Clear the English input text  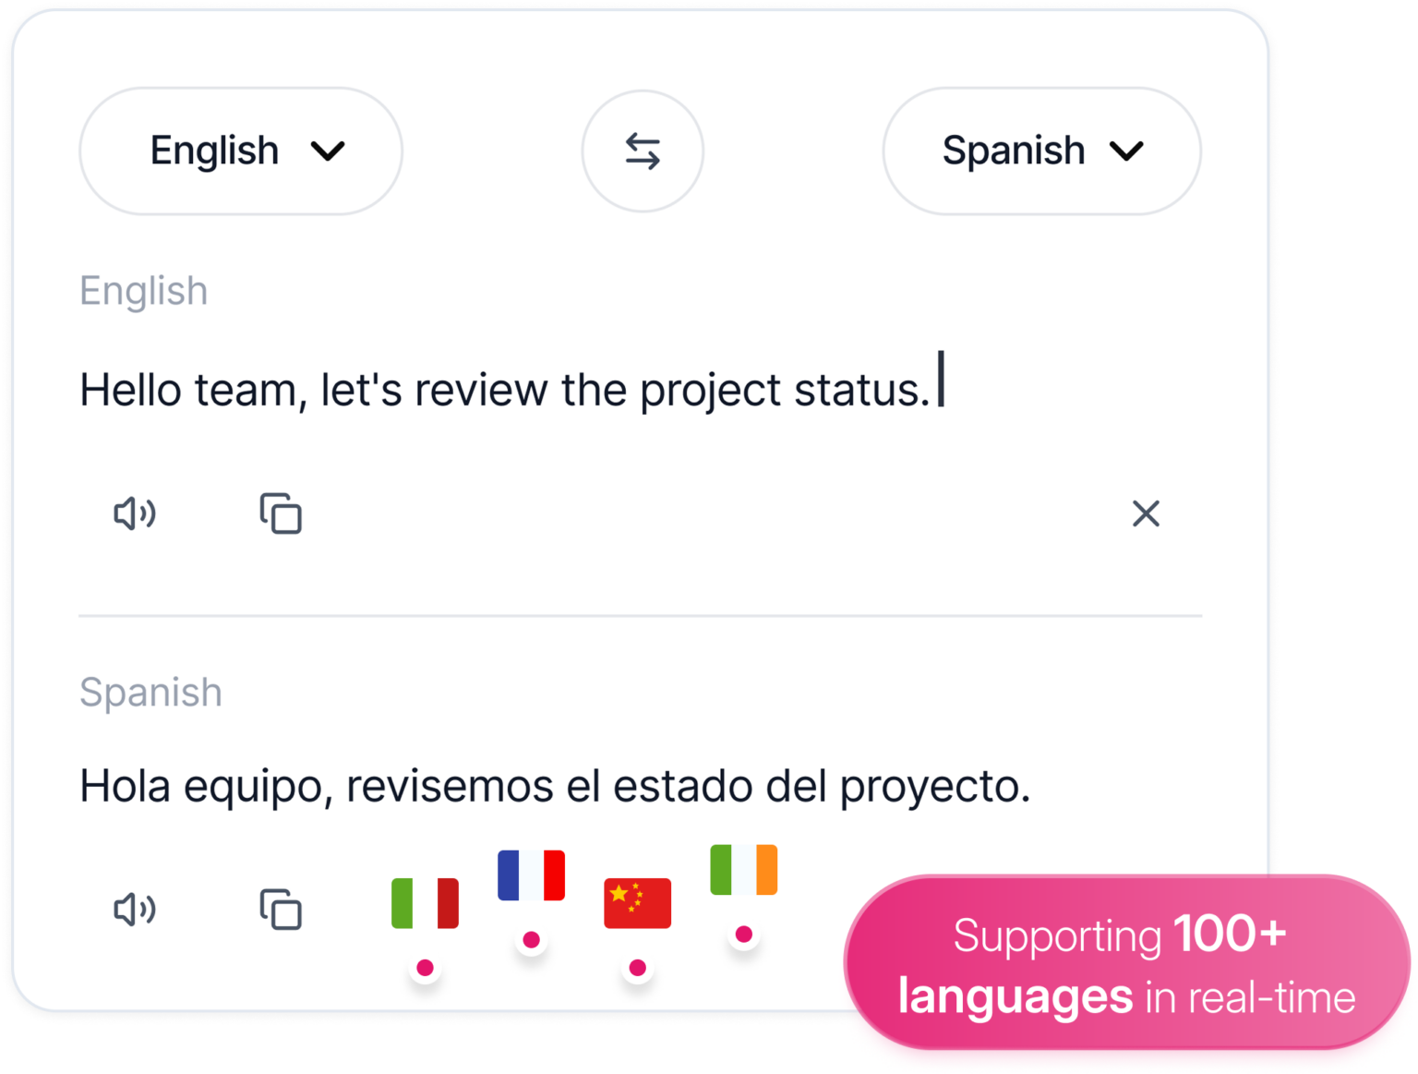pos(1145,514)
